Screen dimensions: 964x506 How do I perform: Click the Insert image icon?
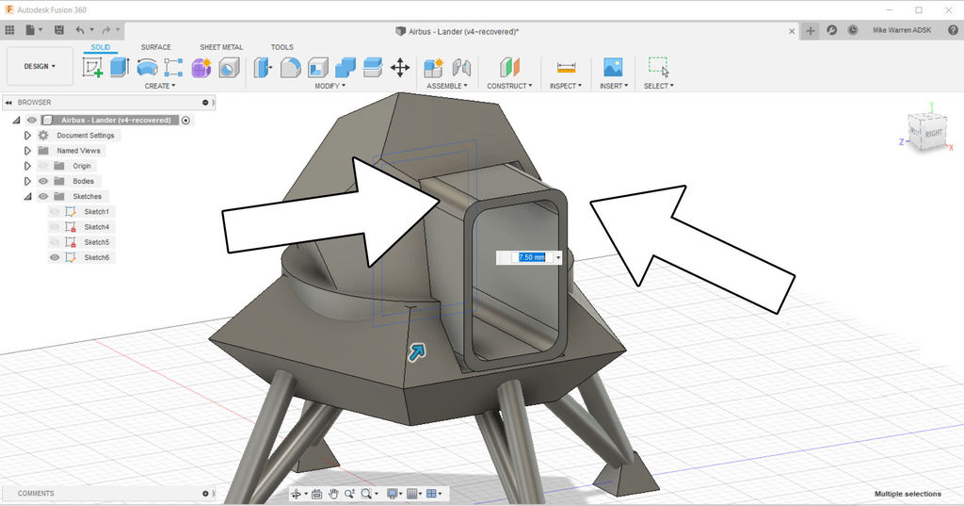coord(613,68)
